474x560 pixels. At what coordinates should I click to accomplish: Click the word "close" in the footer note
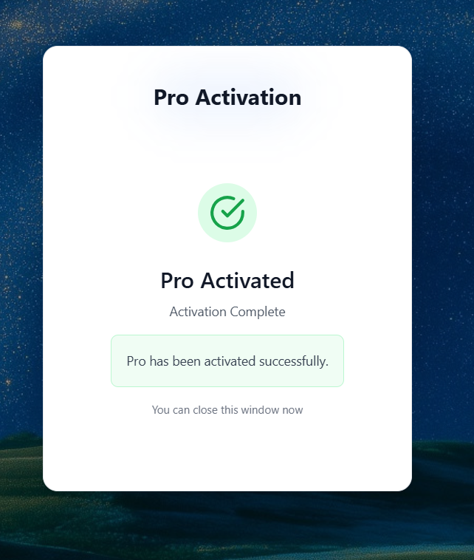click(x=205, y=409)
